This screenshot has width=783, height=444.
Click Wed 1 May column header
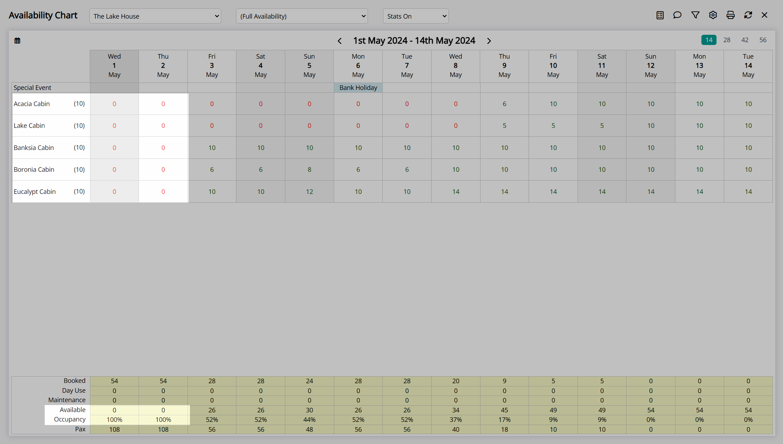point(114,66)
